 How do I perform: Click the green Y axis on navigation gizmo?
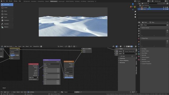point(135,7)
